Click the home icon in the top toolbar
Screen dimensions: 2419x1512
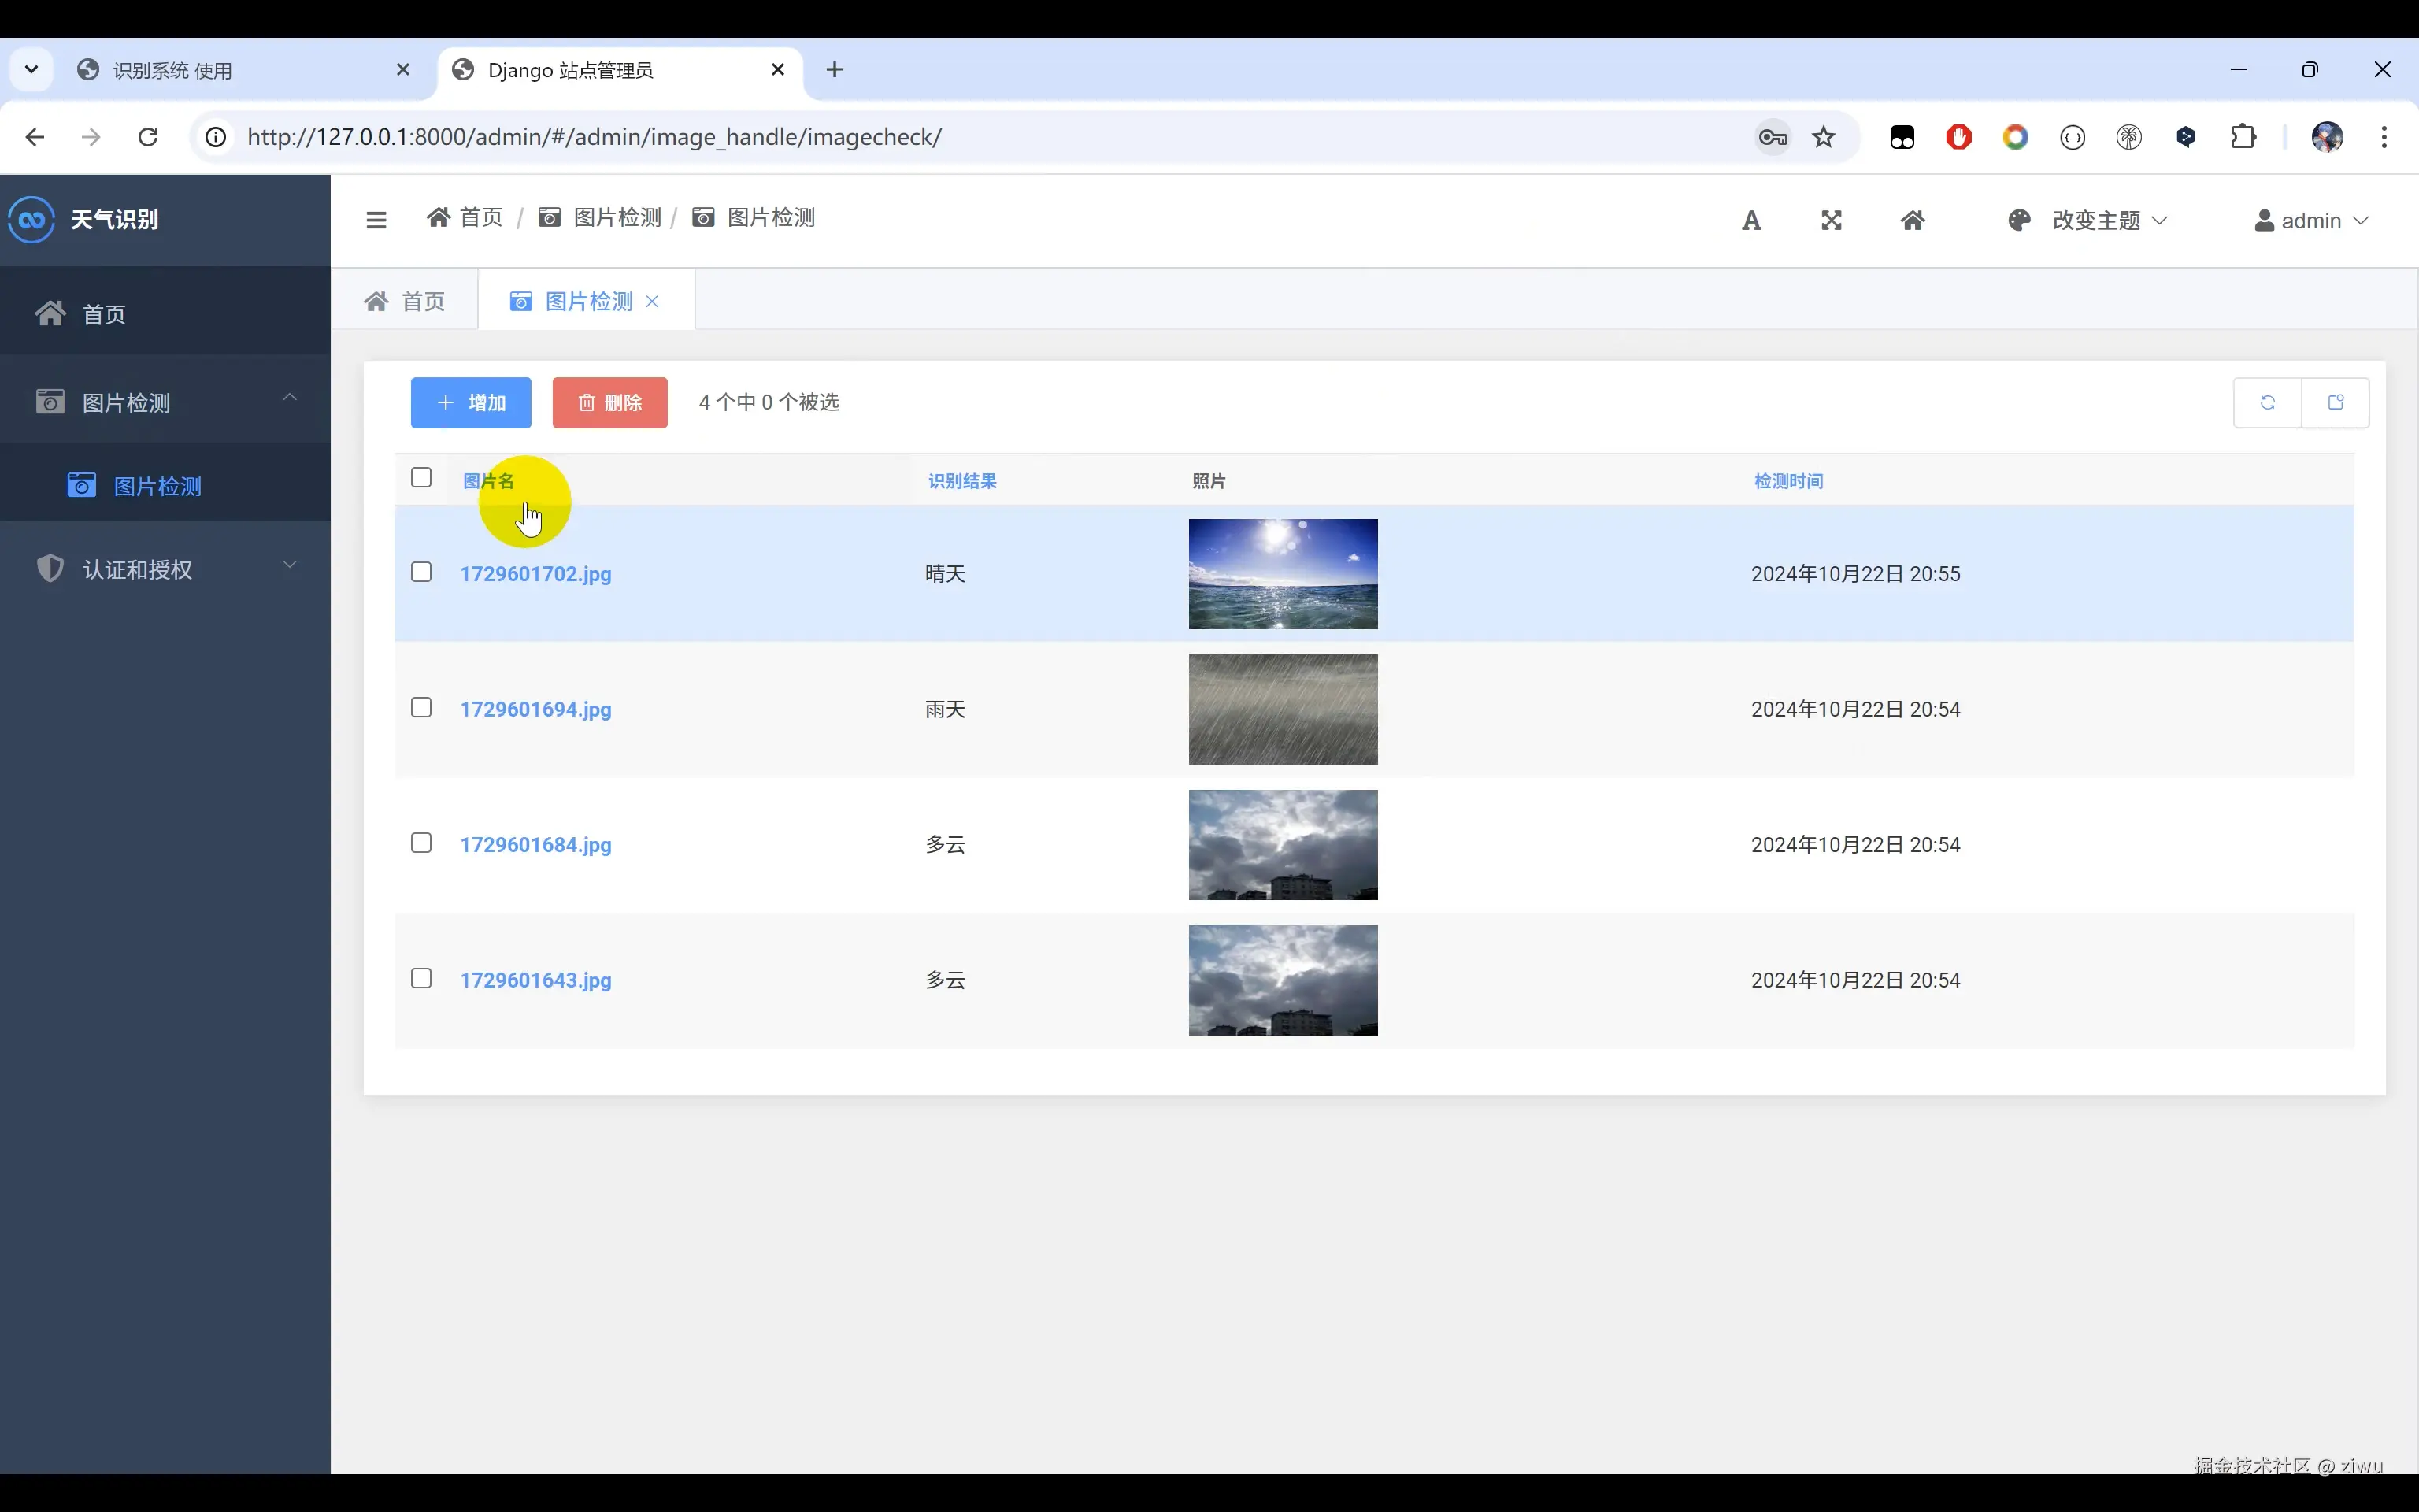tap(1912, 221)
